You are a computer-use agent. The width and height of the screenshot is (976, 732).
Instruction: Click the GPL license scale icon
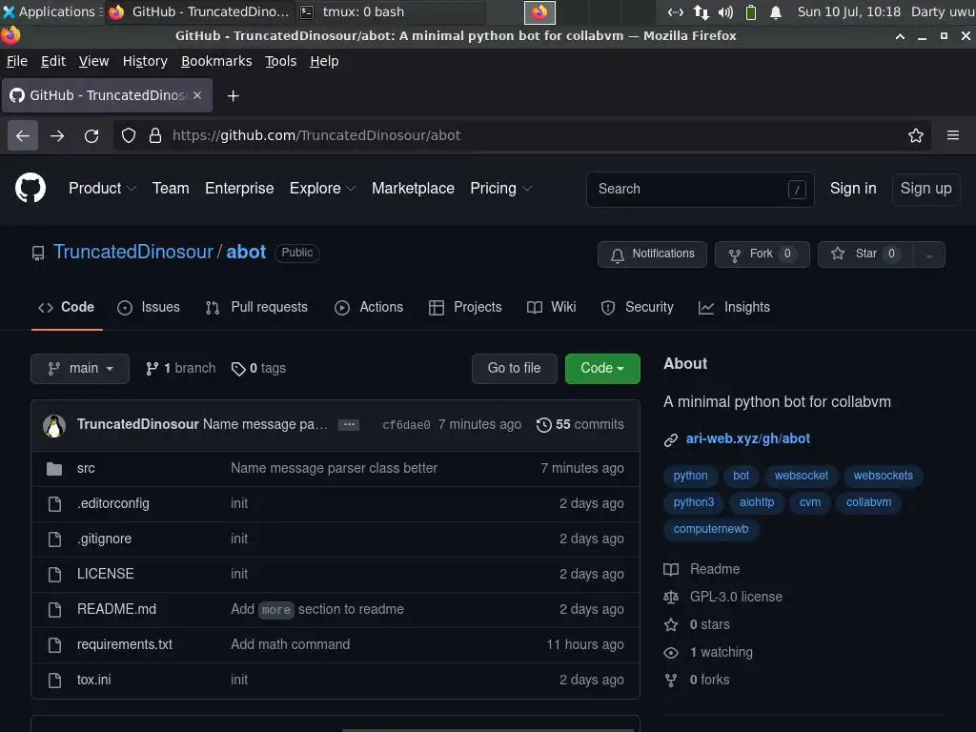tap(671, 597)
